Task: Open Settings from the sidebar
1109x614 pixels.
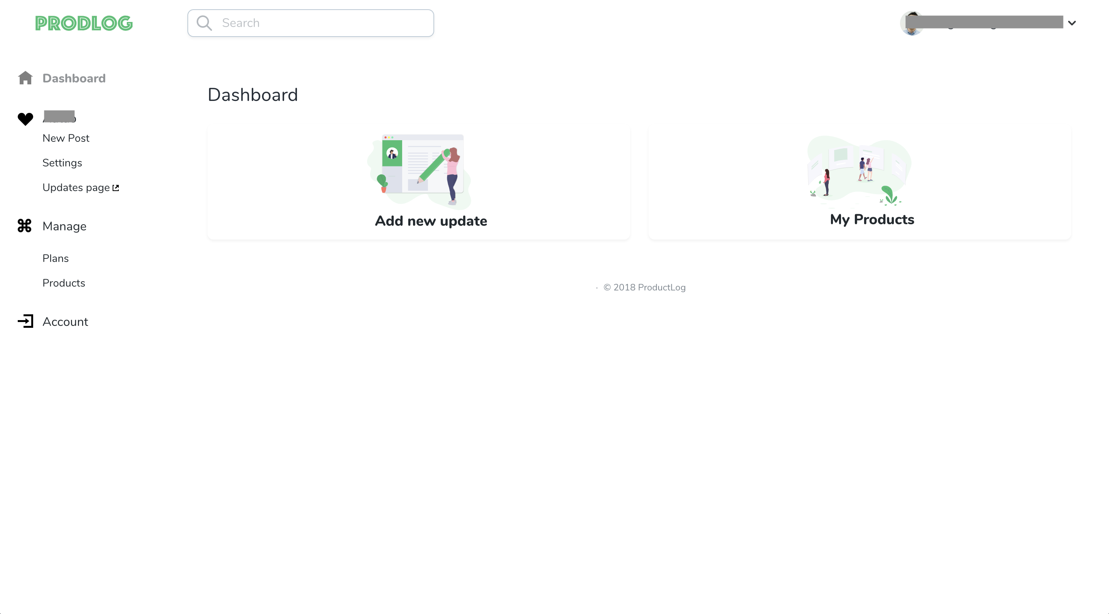Action: pyautogui.click(x=62, y=163)
